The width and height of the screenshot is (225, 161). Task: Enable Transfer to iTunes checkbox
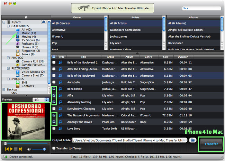pyautogui.click(x=54, y=148)
